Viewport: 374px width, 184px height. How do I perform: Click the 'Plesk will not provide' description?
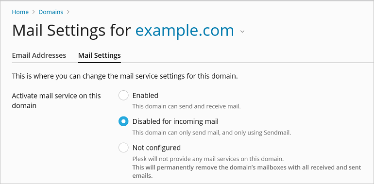[208, 159]
